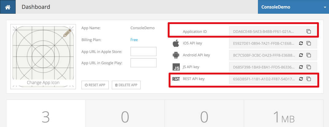Click Change App Icon thumbnail

click(43, 56)
